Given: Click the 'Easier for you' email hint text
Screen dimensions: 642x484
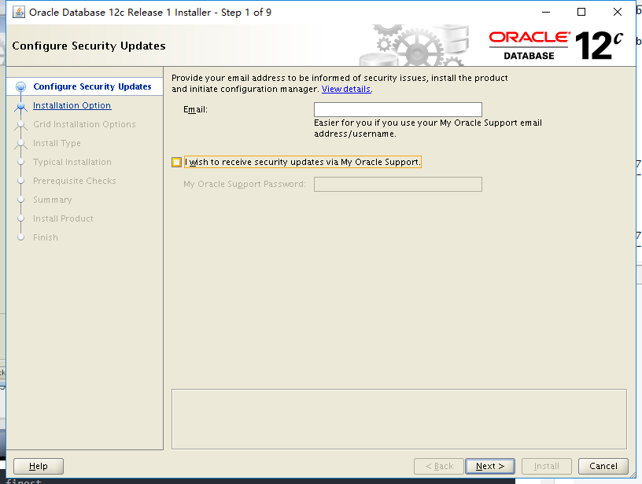Looking at the screenshot, I should (x=428, y=128).
